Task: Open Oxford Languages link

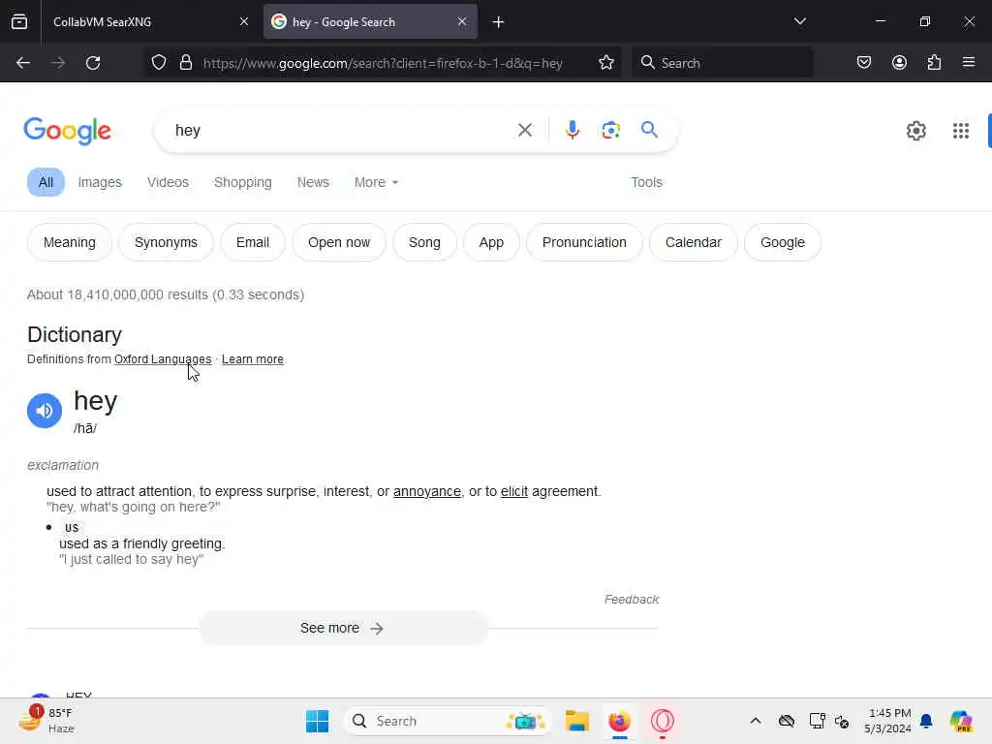Action: 163,359
